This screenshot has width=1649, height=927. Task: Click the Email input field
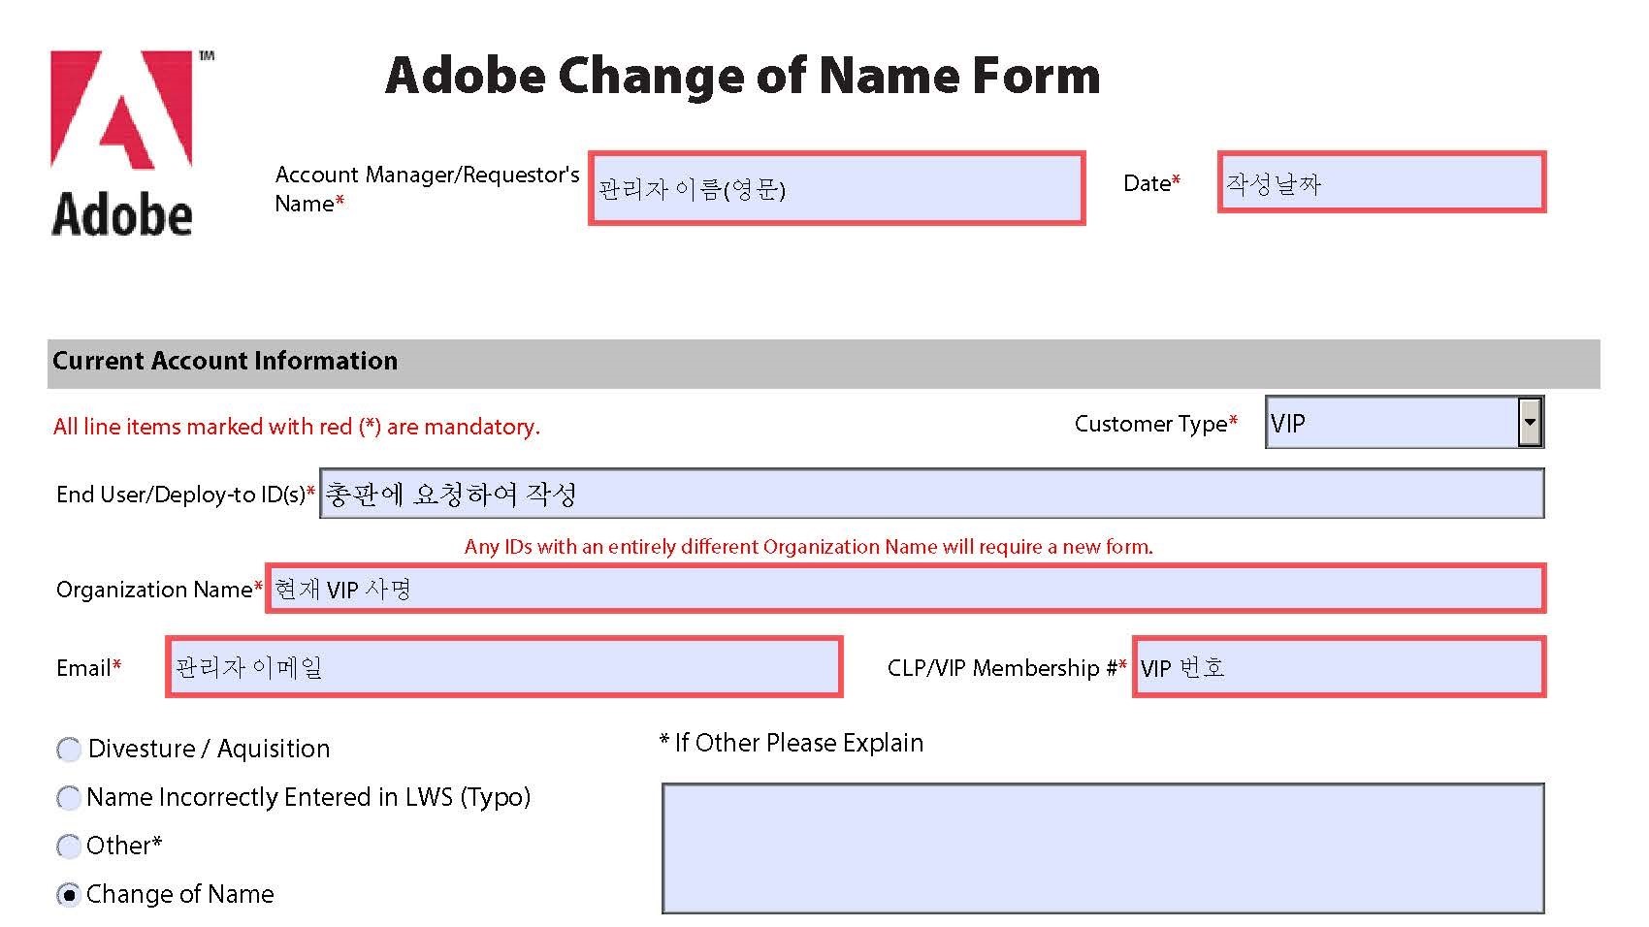point(504,667)
